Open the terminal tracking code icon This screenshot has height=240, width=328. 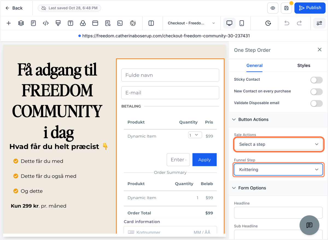(120, 23)
